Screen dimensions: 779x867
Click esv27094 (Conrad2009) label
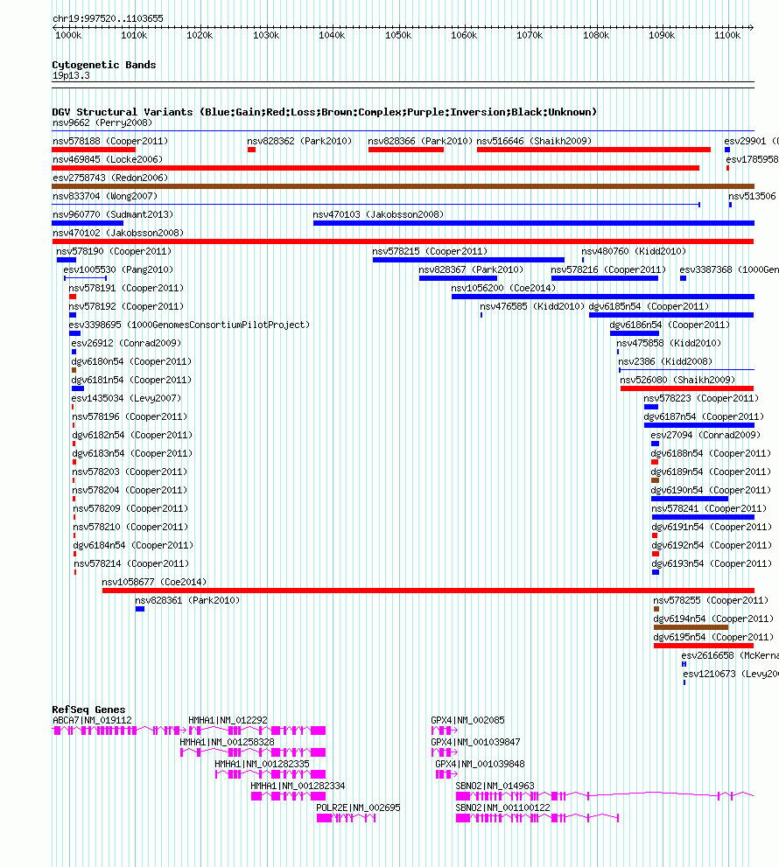pos(706,435)
